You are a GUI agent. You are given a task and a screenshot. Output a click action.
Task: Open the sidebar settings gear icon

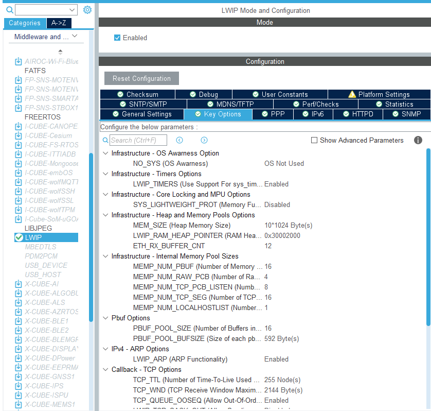86,10
